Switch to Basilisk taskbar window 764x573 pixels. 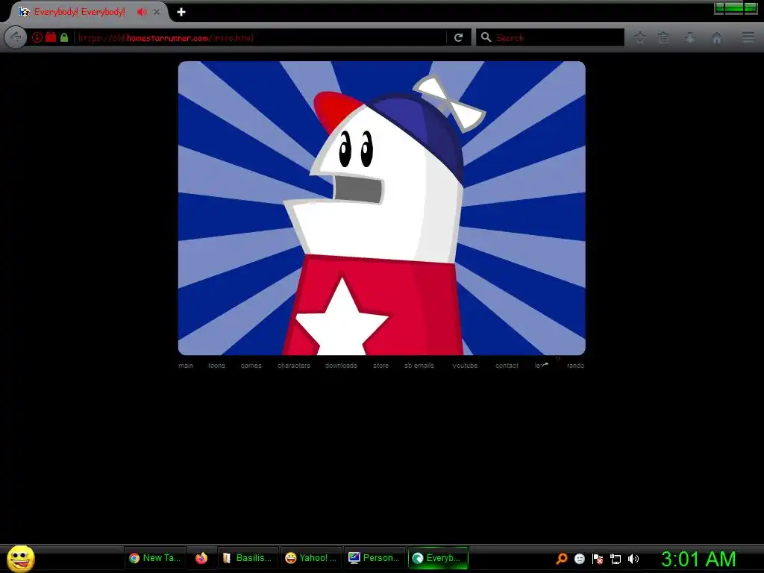(x=248, y=558)
